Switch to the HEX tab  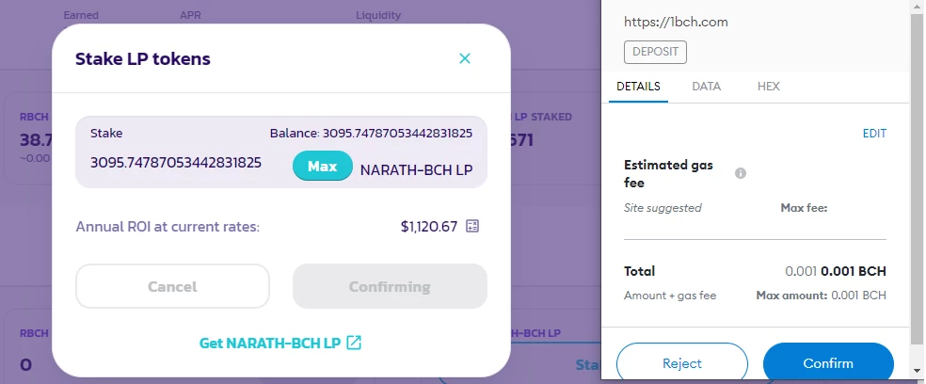(768, 87)
